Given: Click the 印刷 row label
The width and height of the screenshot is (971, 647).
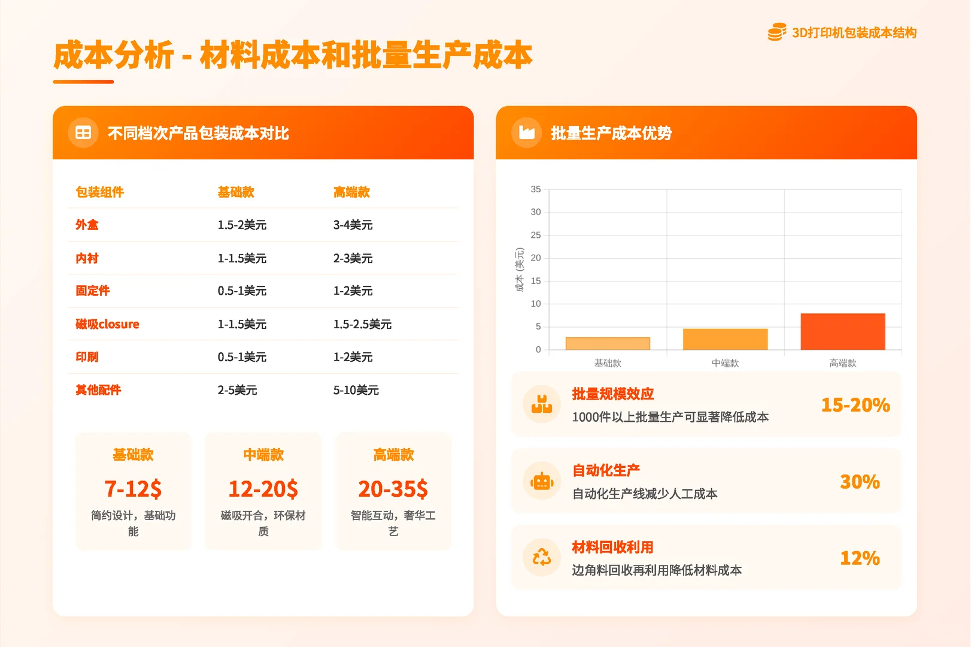Looking at the screenshot, I should (87, 357).
